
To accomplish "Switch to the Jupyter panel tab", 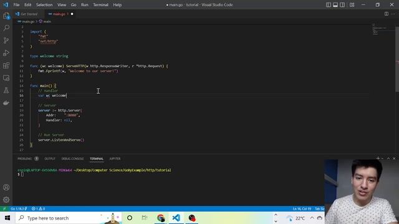I will click(115, 159).
